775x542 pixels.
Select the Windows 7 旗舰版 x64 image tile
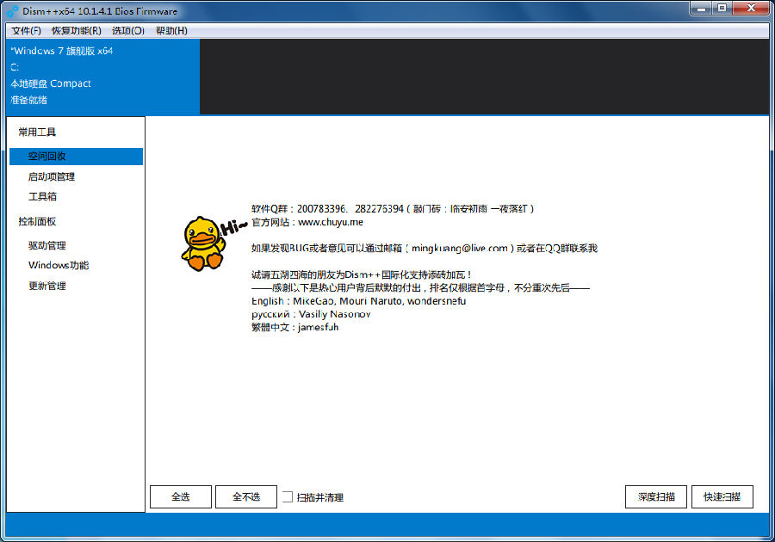tap(102, 77)
